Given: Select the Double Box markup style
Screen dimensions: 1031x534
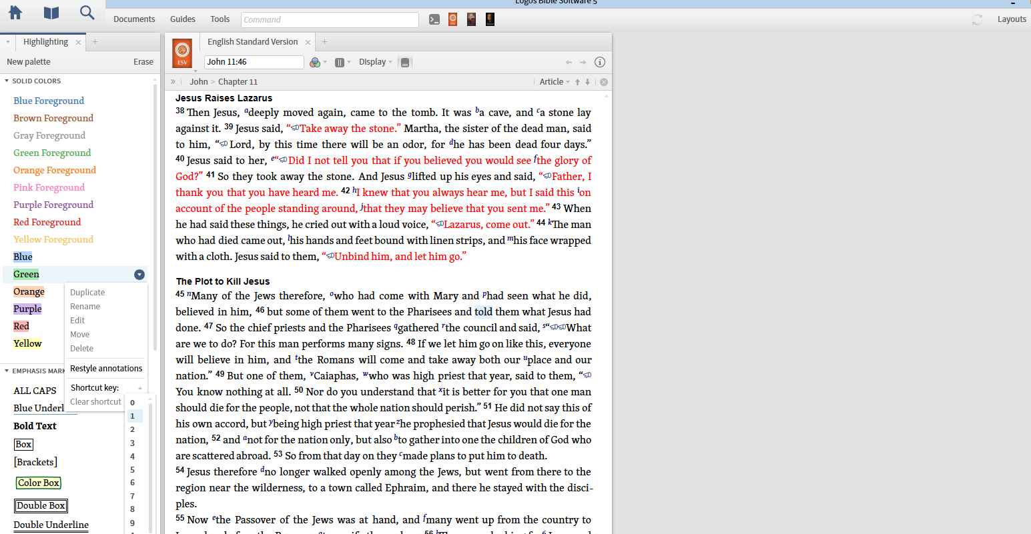Looking at the screenshot, I should point(41,506).
